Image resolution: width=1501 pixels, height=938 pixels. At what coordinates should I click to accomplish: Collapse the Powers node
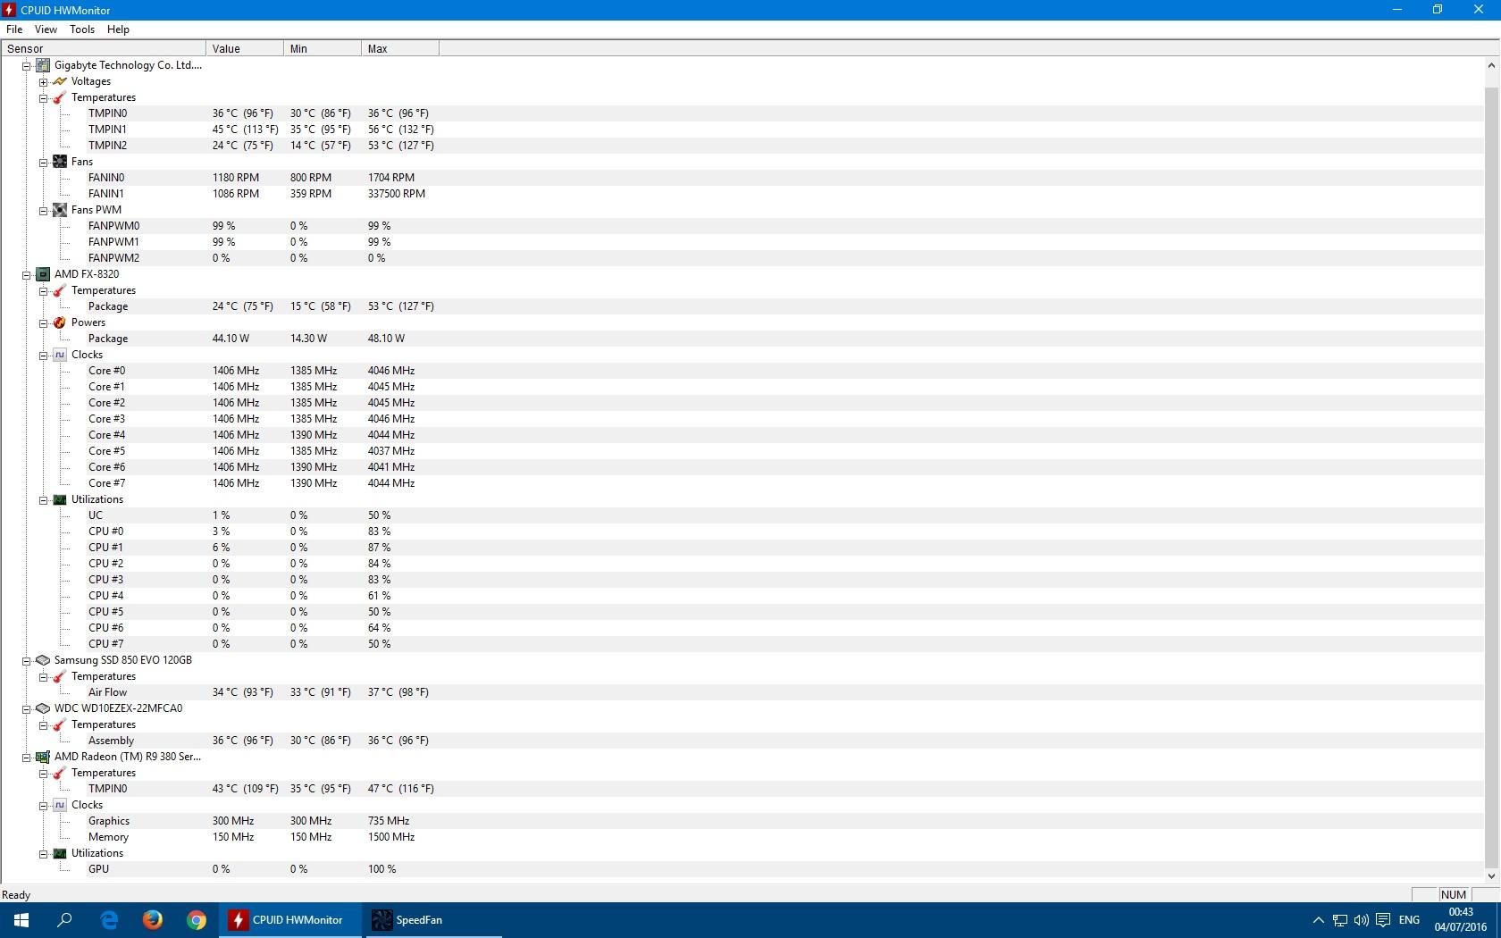coord(43,323)
